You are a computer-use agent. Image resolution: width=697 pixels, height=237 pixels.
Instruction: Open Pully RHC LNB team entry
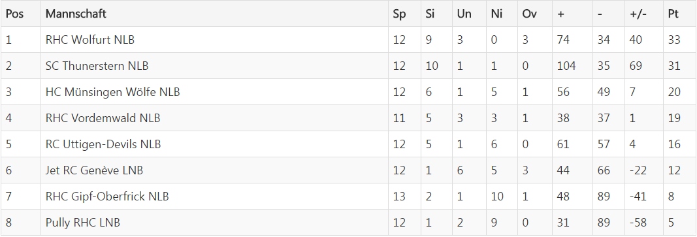[83, 223]
